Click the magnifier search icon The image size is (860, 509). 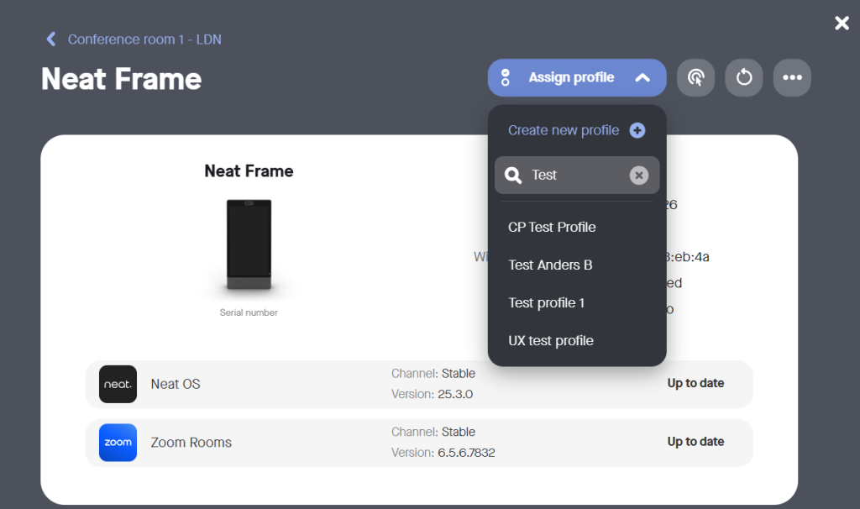pyautogui.click(x=513, y=175)
